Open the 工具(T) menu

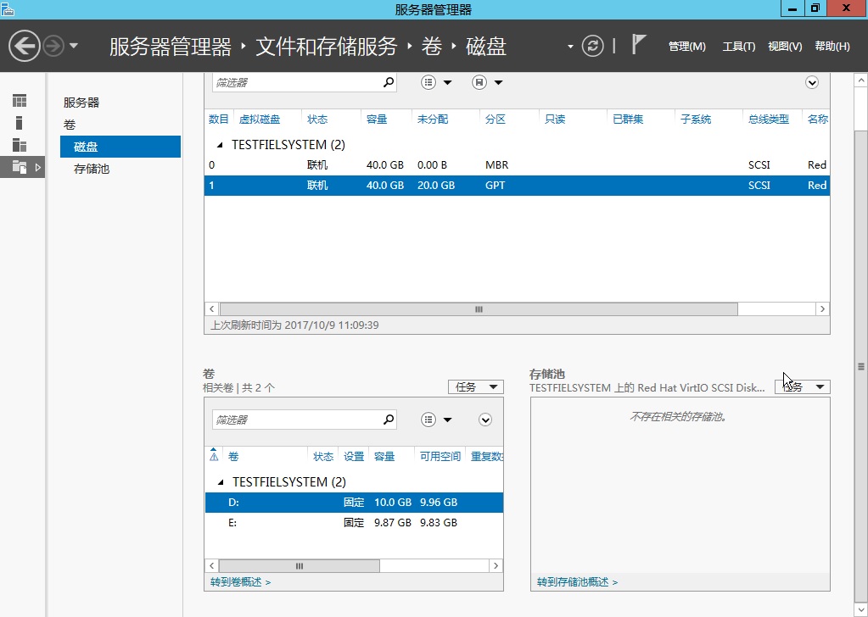738,47
